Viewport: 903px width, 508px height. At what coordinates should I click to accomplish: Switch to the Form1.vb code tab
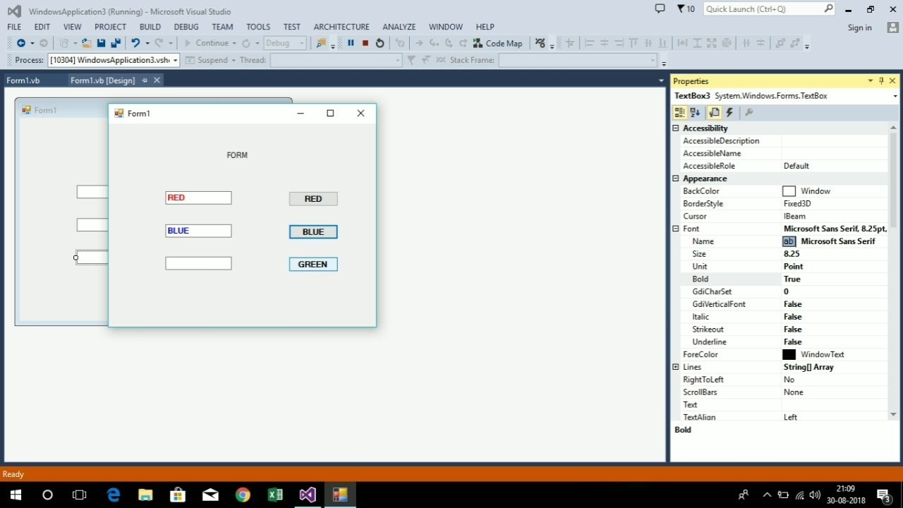[x=23, y=80]
